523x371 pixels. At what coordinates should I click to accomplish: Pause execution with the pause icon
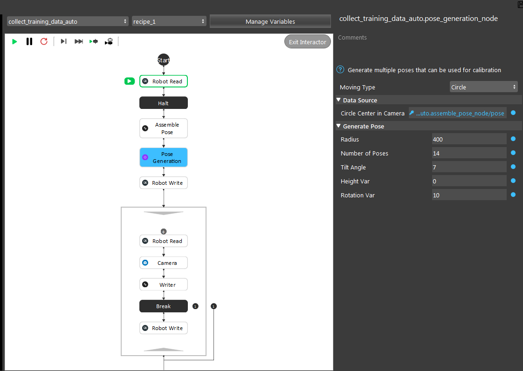(x=29, y=41)
